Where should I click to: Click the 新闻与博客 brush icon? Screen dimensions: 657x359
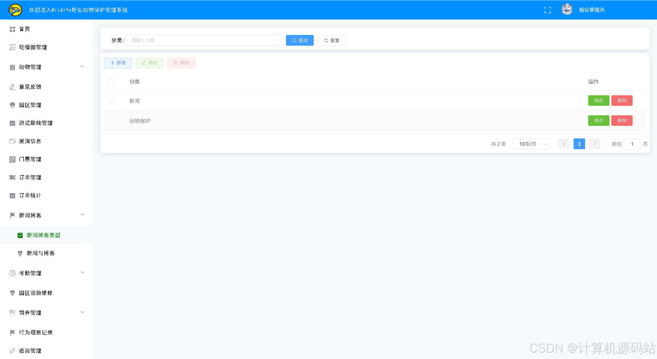click(x=20, y=253)
